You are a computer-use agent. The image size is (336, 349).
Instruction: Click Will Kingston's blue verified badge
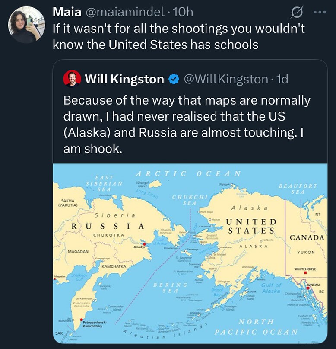pyautogui.click(x=173, y=79)
